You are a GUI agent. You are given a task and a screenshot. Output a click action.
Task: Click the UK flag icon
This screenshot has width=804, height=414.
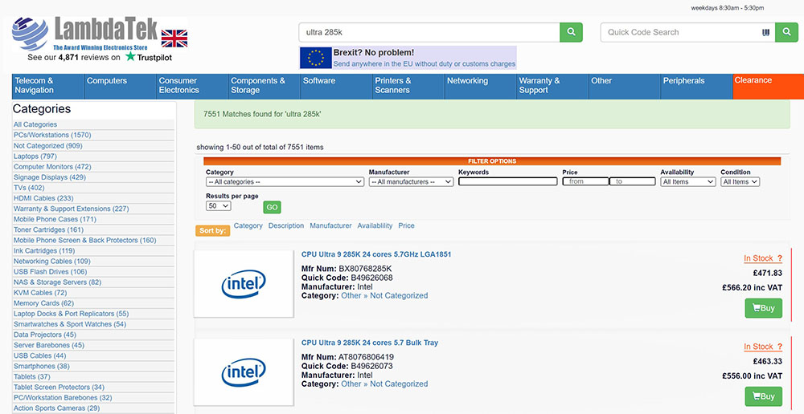pos(174,38)
